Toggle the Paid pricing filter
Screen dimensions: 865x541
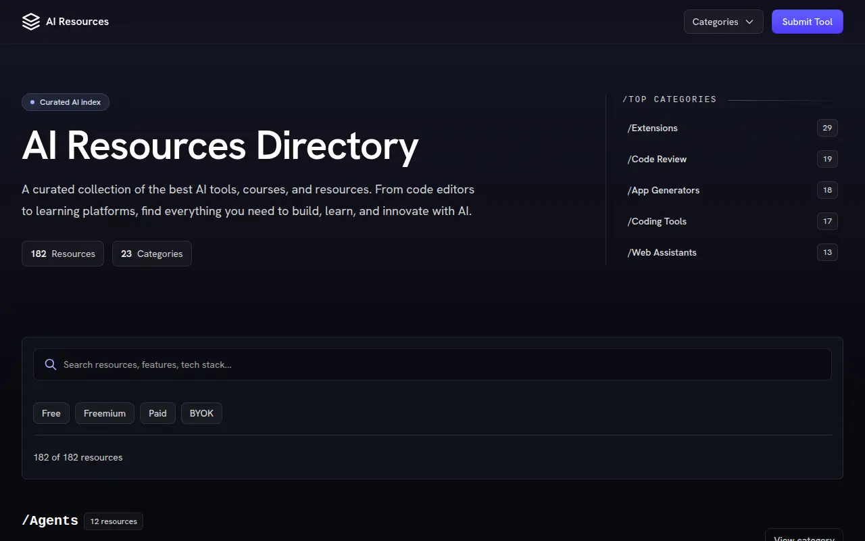tap(157, 413)
